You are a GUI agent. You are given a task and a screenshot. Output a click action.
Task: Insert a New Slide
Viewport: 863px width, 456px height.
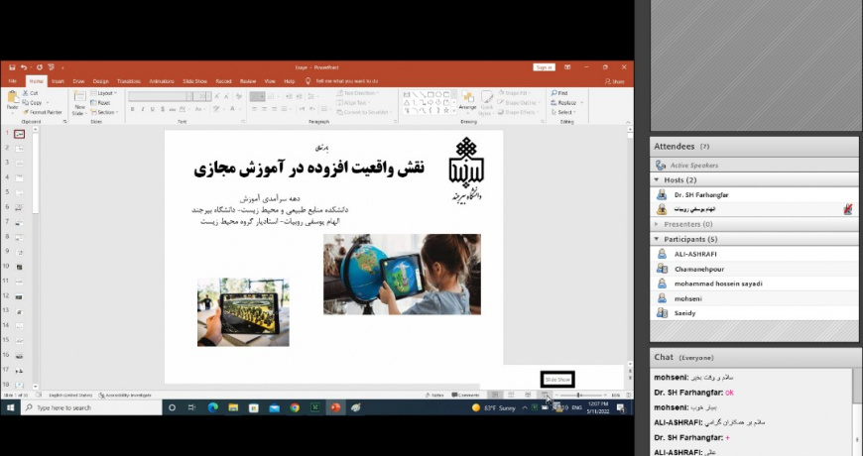(x=79, y=102)
